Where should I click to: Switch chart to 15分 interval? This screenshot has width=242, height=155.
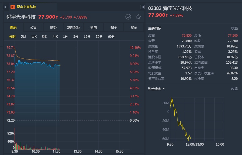87,37
